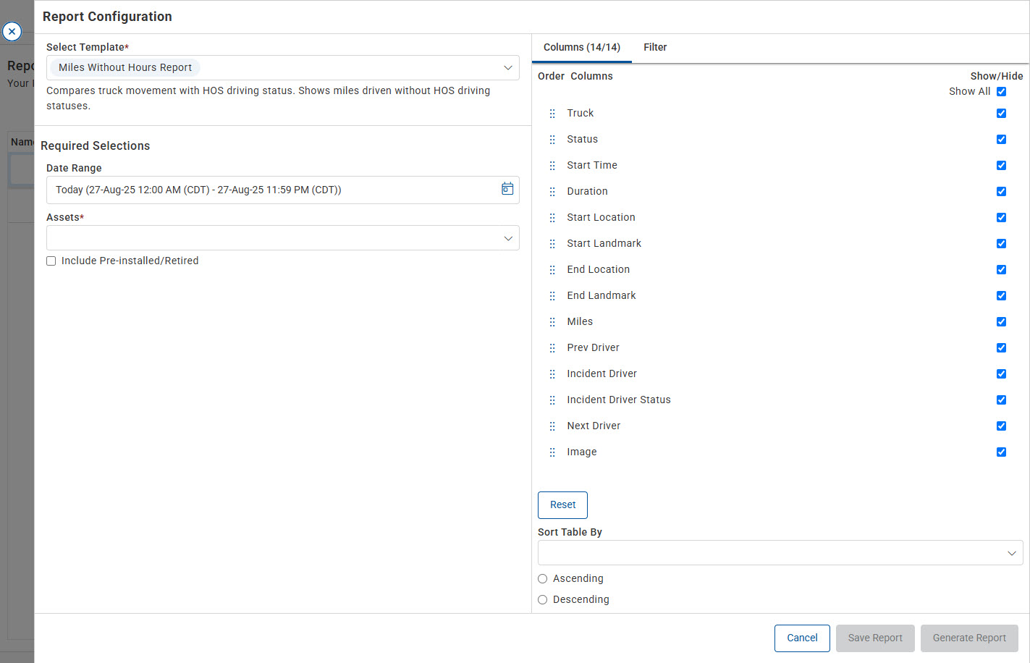Hide the Prev Driver column checkbox
Viewport: 1030px width, 663px height.
(1001, 347)
